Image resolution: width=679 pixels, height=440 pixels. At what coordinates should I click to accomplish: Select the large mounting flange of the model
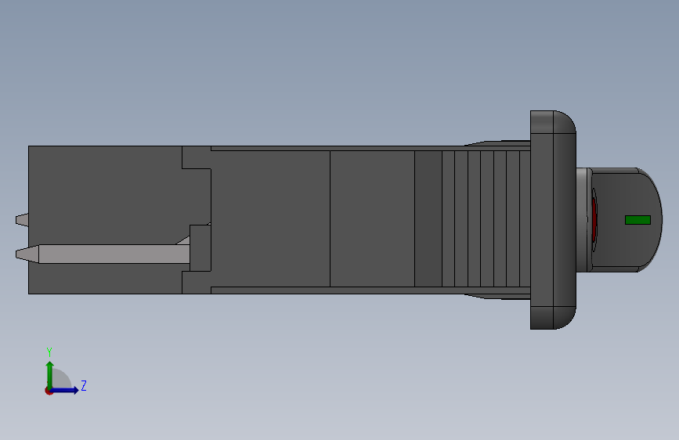click(553, 220)
